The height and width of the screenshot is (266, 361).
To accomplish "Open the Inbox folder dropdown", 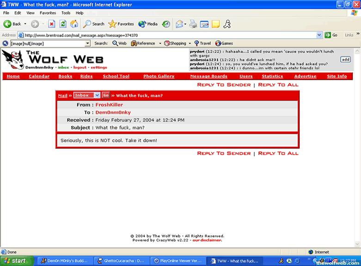I will coord(86,95).
